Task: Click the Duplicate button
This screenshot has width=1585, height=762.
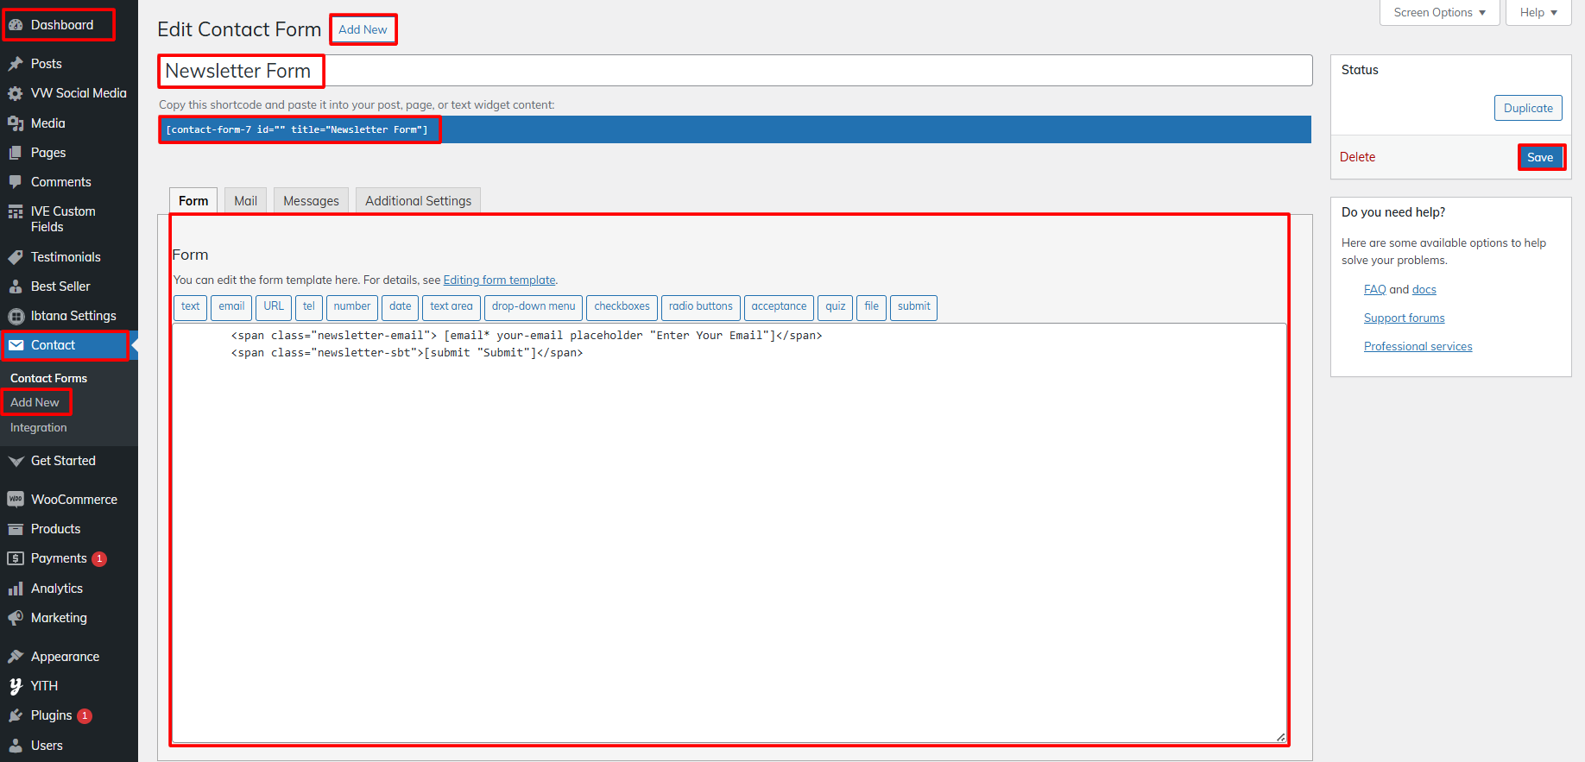Action: pos(1527,109)
